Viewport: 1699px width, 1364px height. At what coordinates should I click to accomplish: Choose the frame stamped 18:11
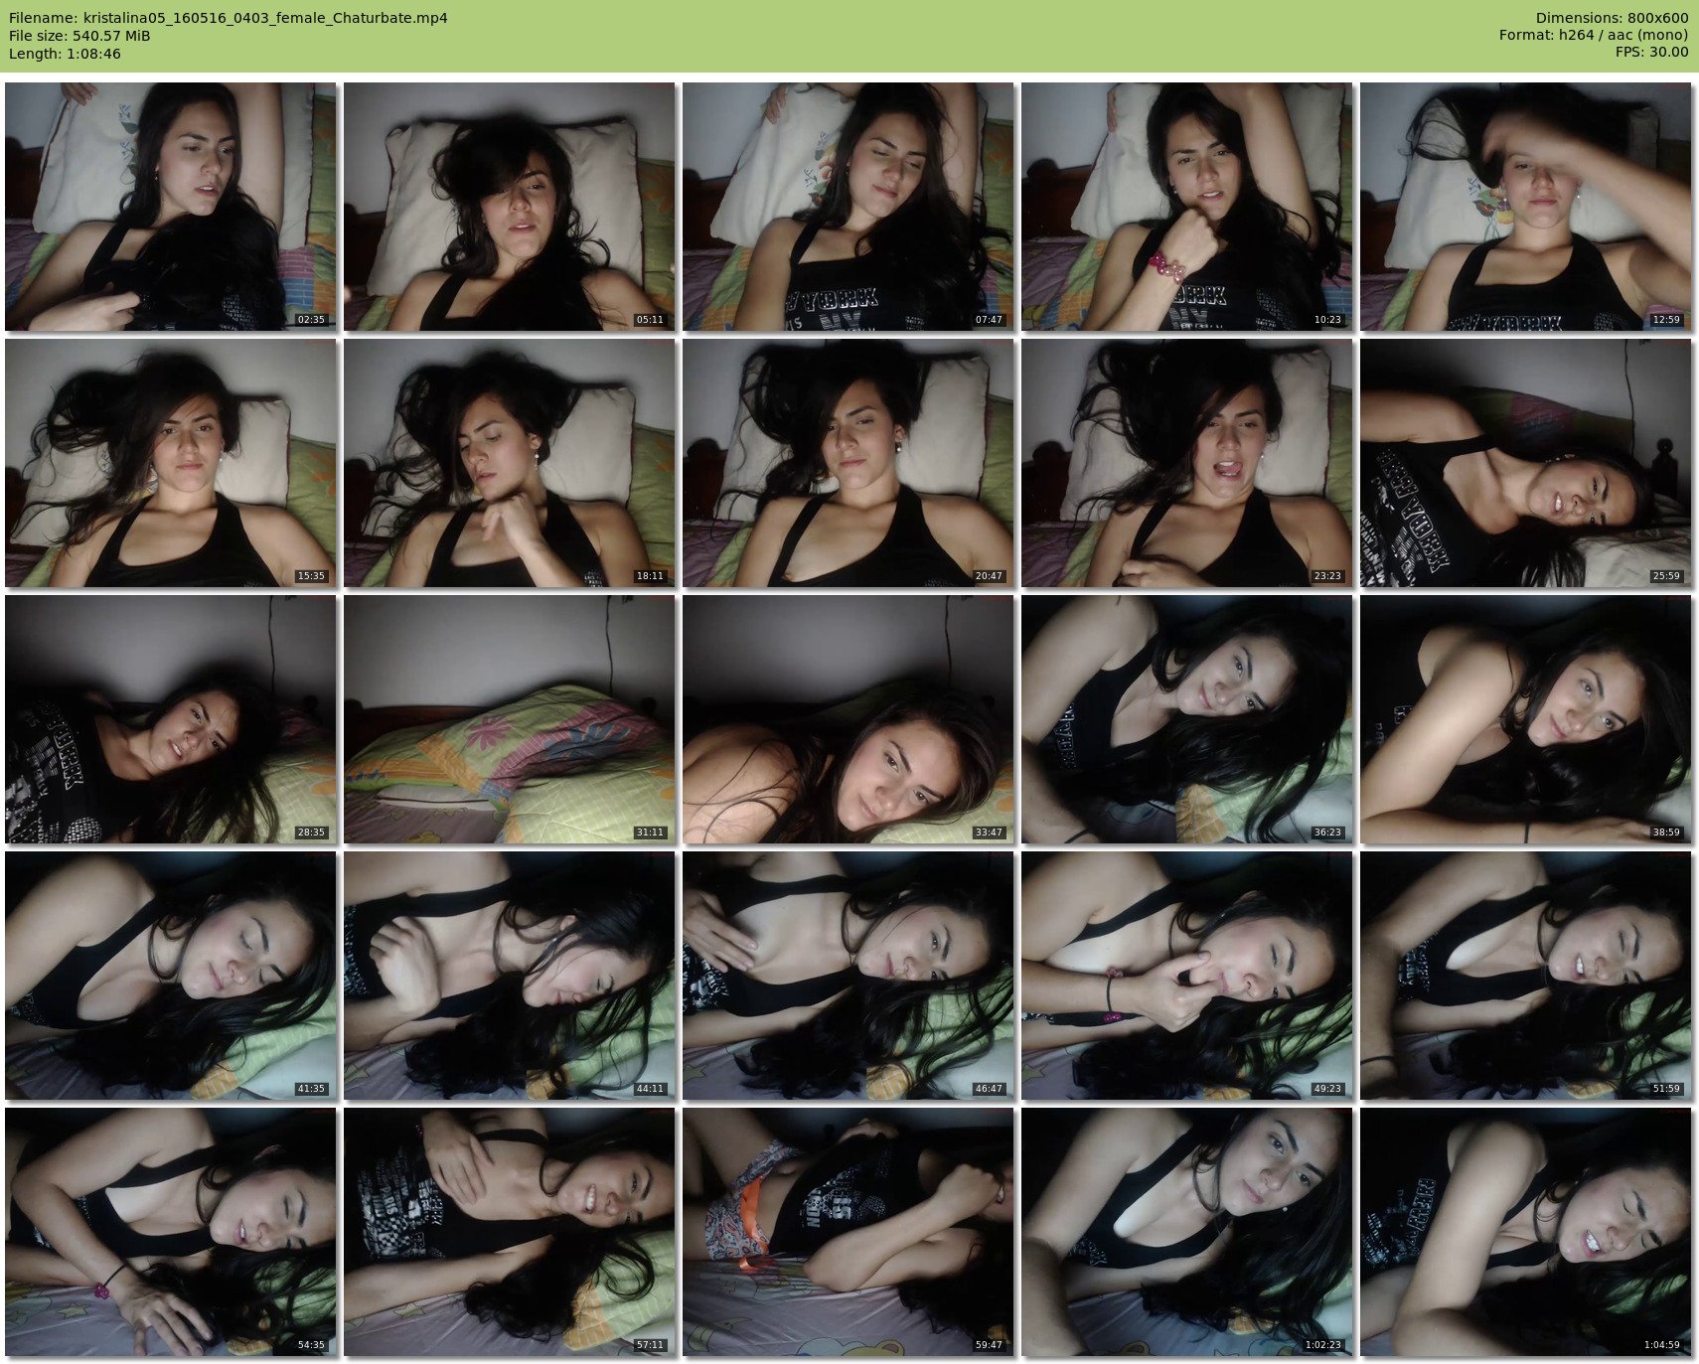510,463
